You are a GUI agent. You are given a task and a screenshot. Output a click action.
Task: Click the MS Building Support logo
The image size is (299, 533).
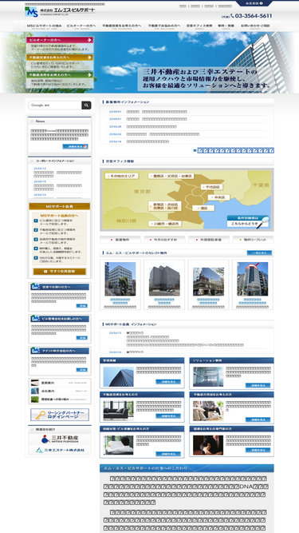tap(60, 11)
